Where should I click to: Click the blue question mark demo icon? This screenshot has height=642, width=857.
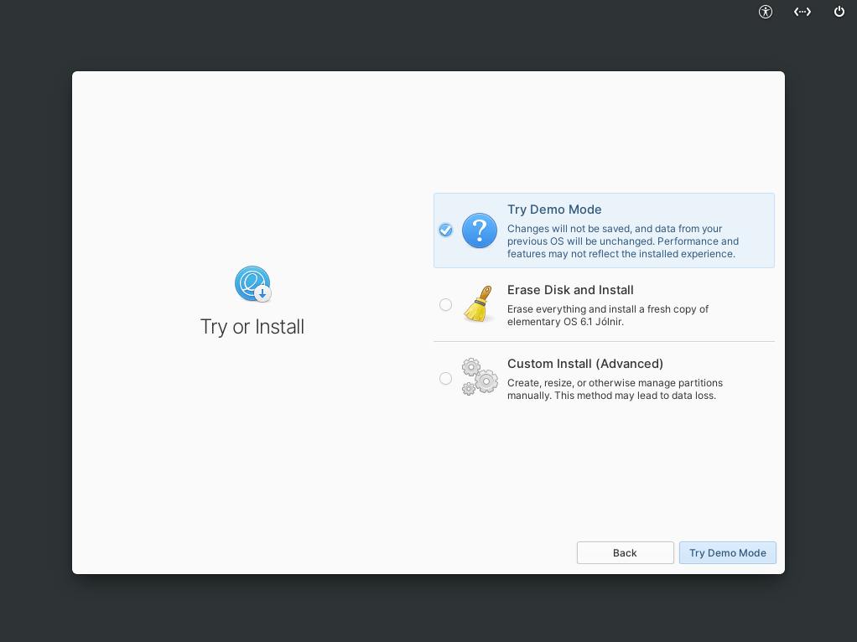pyautogui.click(x=480, y=230)
